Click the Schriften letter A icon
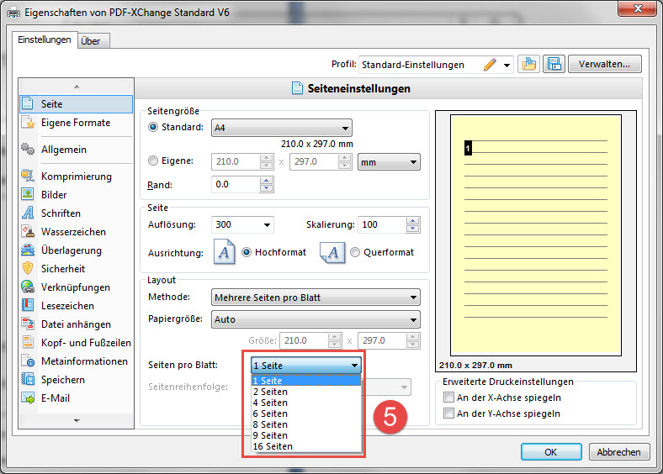Viewport: 663px width, 474px height. coord(28,213)
